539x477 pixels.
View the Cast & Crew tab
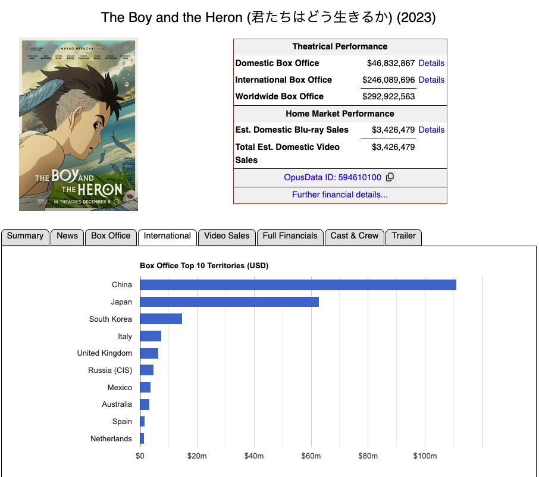pyautogui.click(x=354, y=236)
